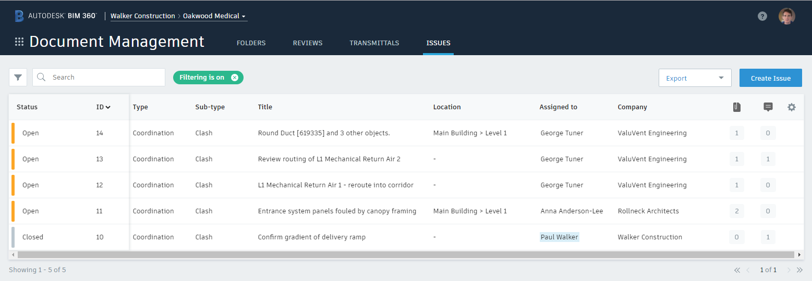Click the Create Issue button
This screenshot has height=281, width=812.
tap(771, 78)
